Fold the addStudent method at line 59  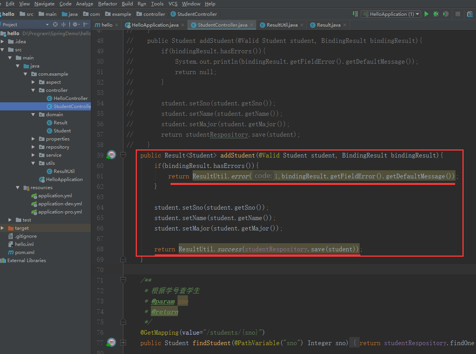coord(123,155)
